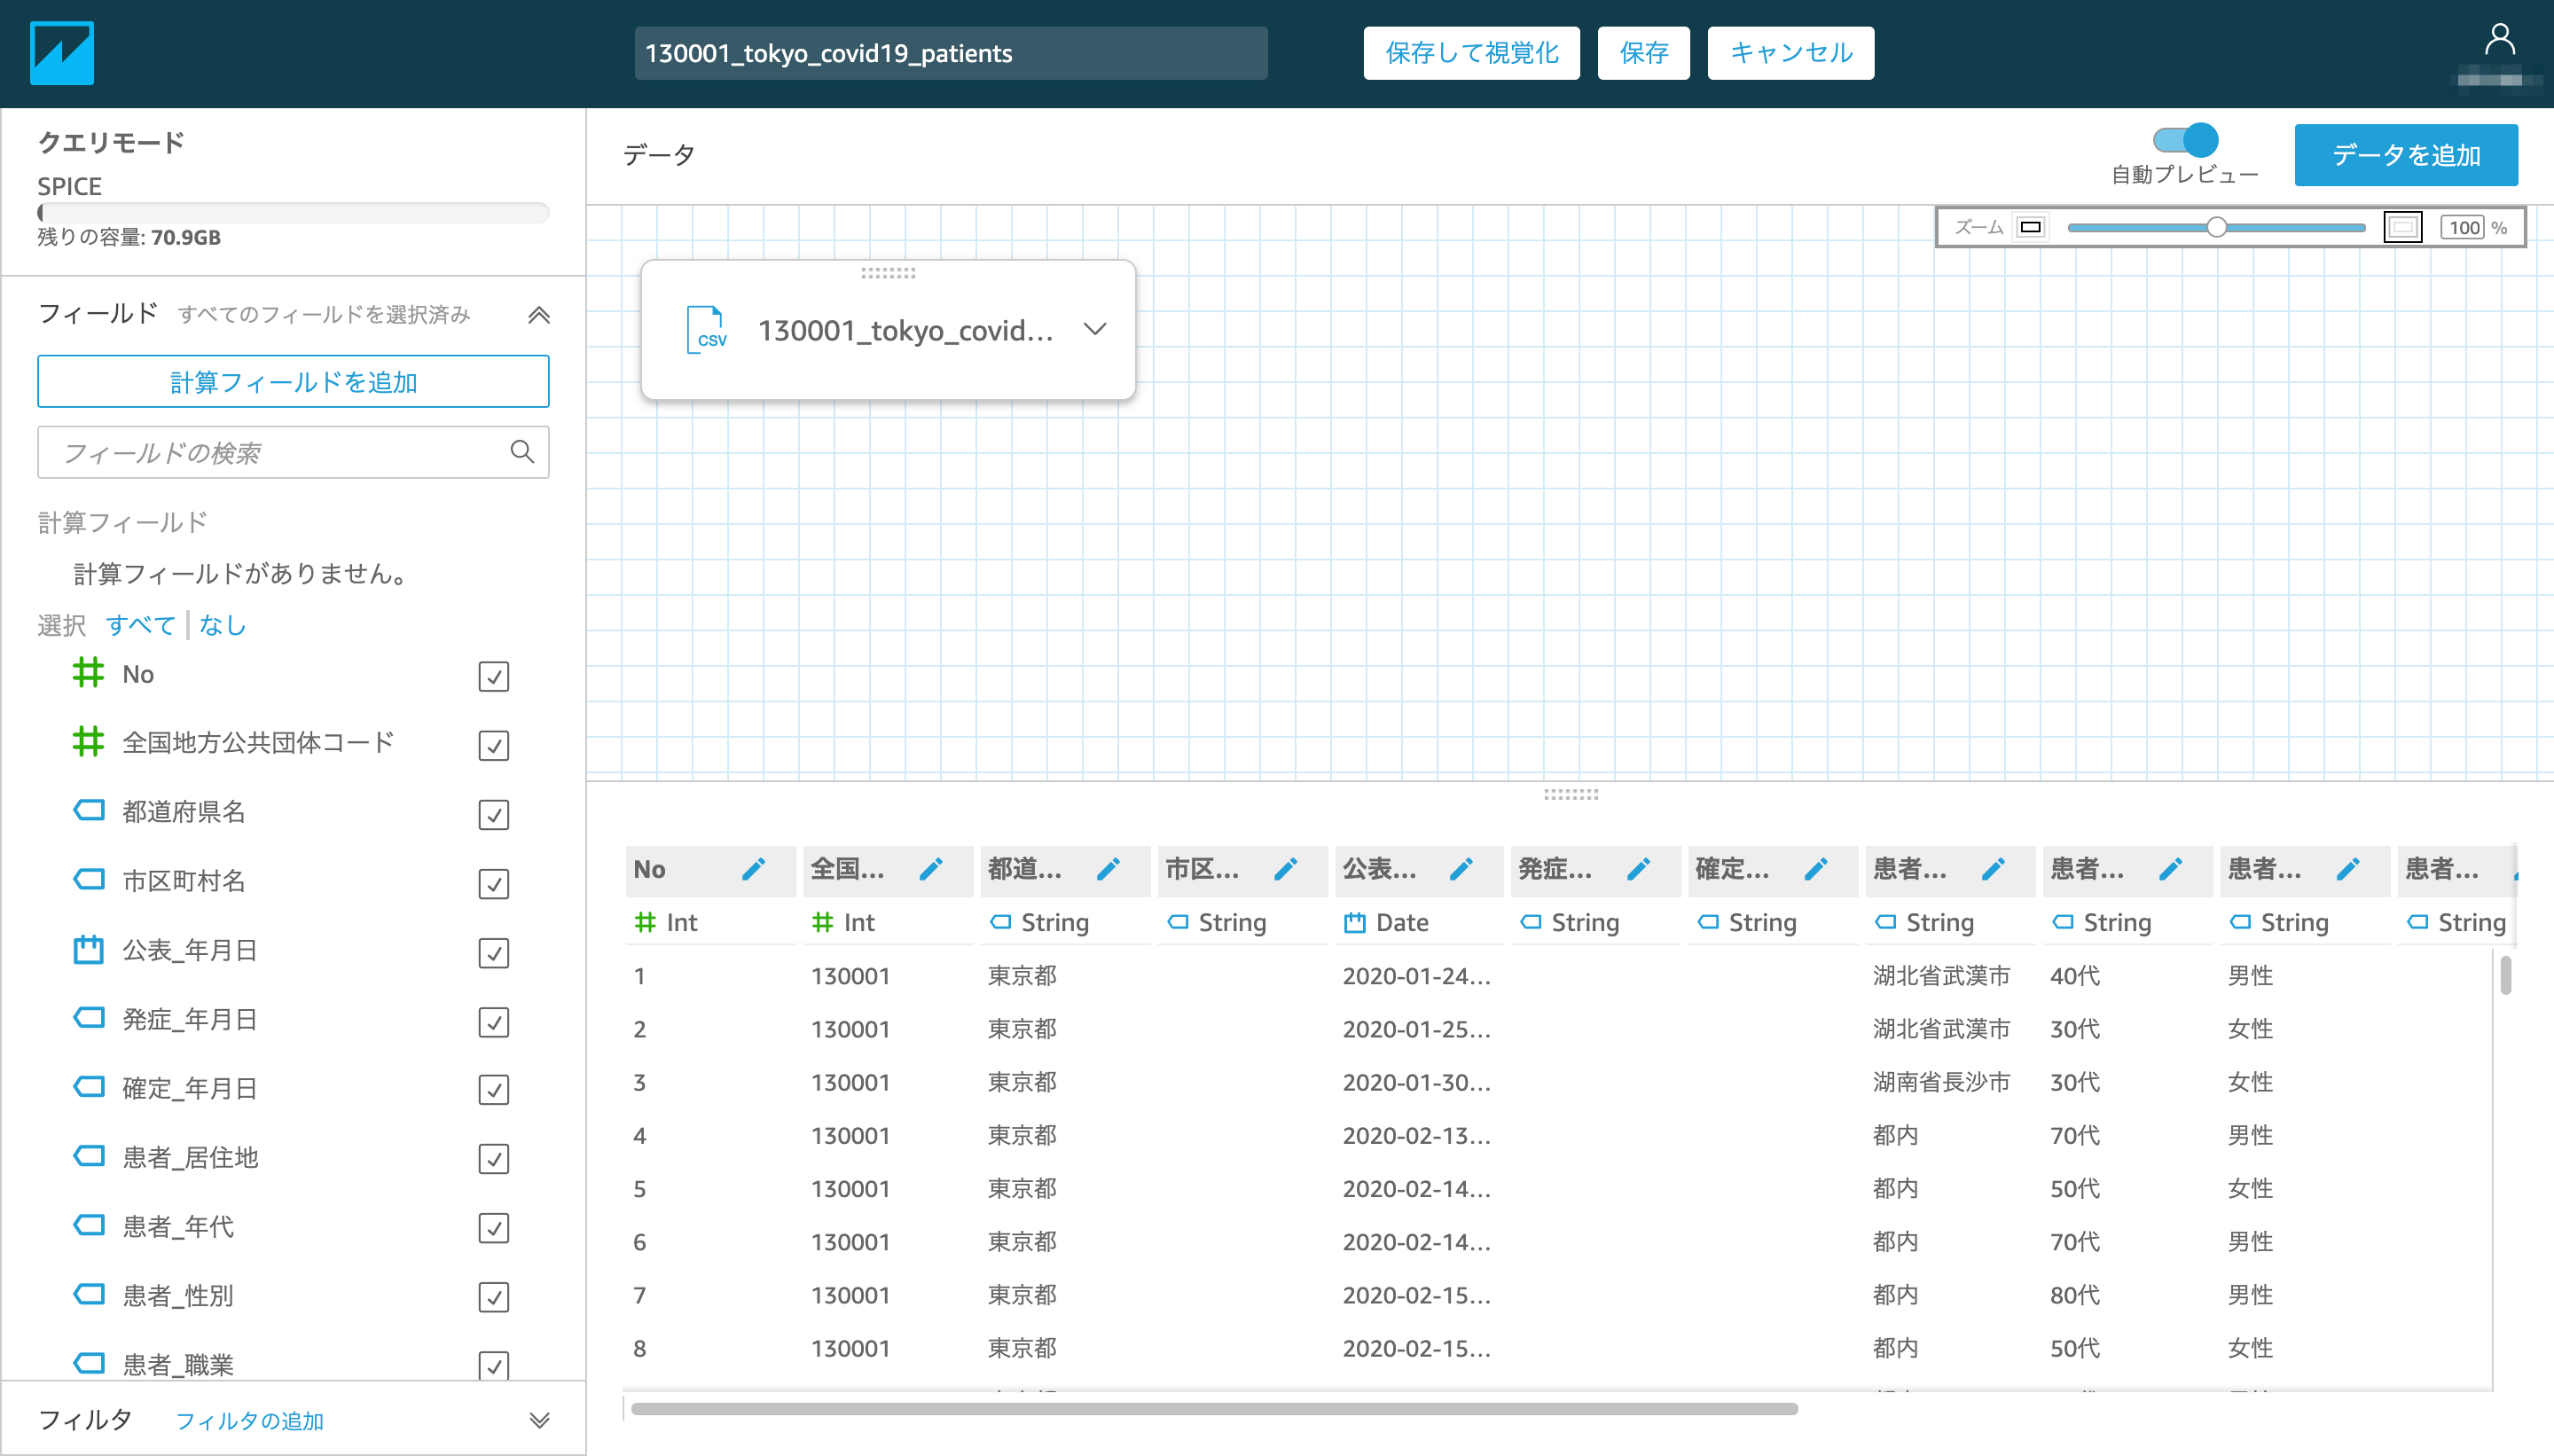Click the CSV file icon on dataset card
2554x1456 pixels.
pos(707,330)
